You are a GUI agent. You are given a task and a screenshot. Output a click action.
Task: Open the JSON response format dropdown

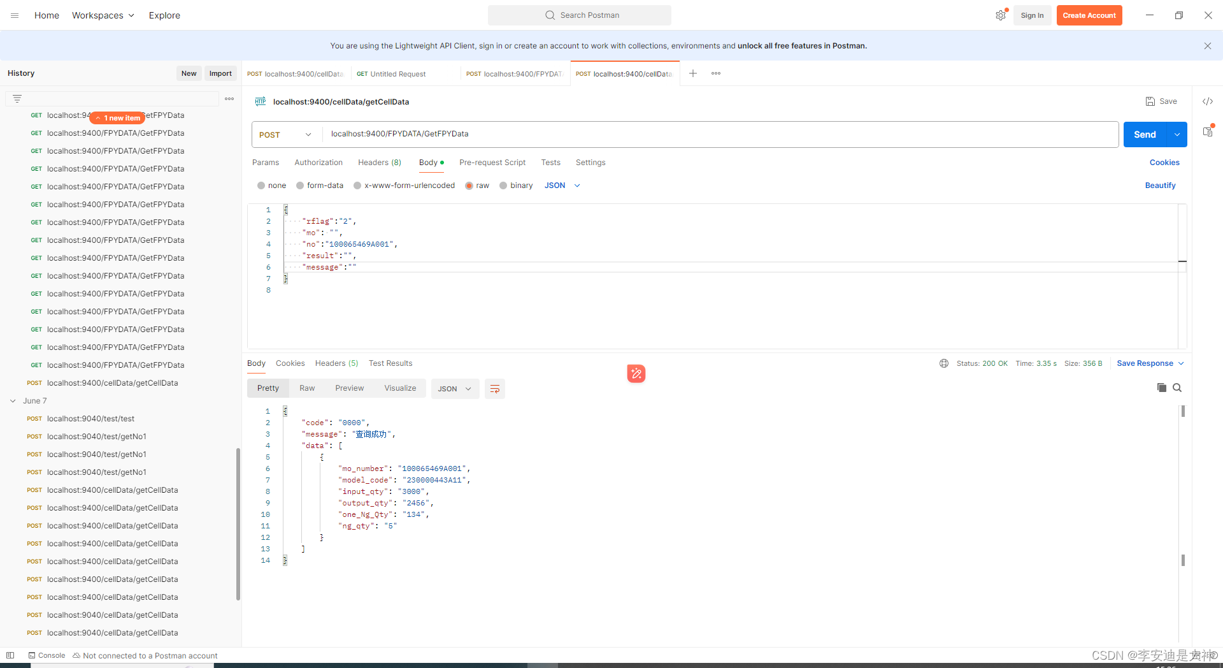pyautogui.click(x=454, y=388)
